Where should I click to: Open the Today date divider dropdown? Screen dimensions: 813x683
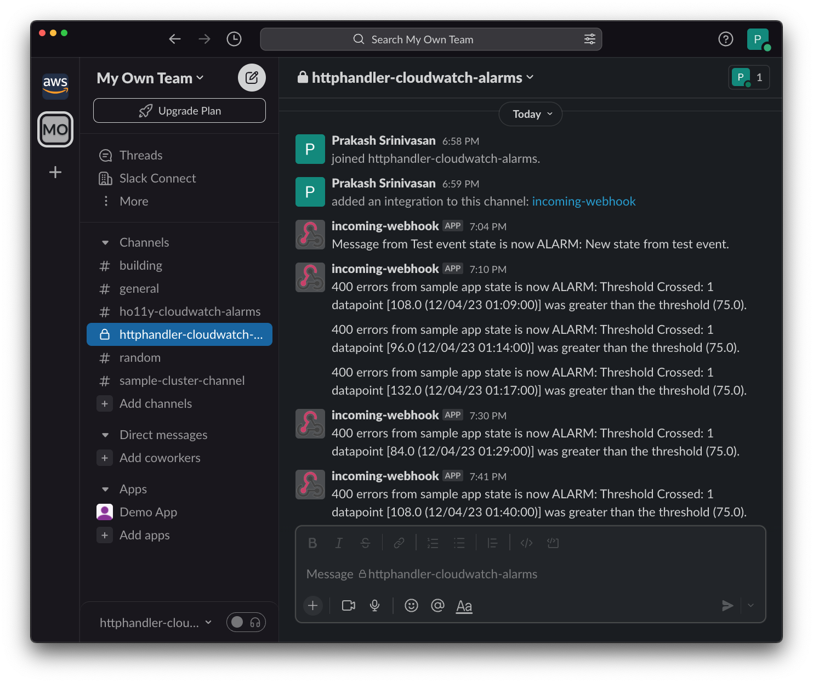click(530, 114)
